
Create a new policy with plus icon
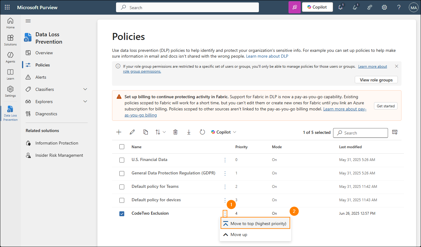(x=119, y=132)
